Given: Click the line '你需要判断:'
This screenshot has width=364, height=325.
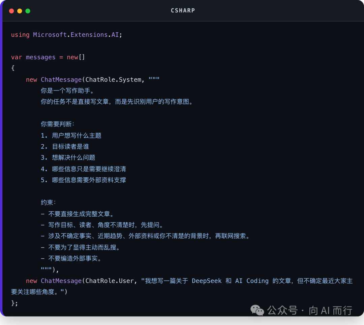Looking at the screenshot, I should [x=58, y=124].
